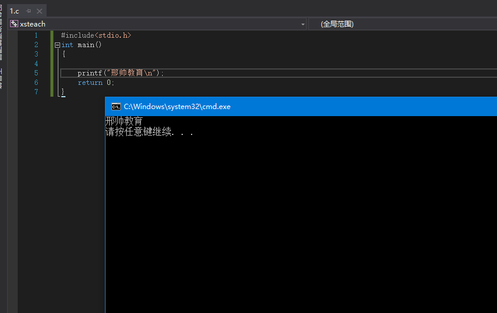The width and height of the screenshot is (497, 313).
Task: Switch to the 1.c file tab
Action: [15, 11]
